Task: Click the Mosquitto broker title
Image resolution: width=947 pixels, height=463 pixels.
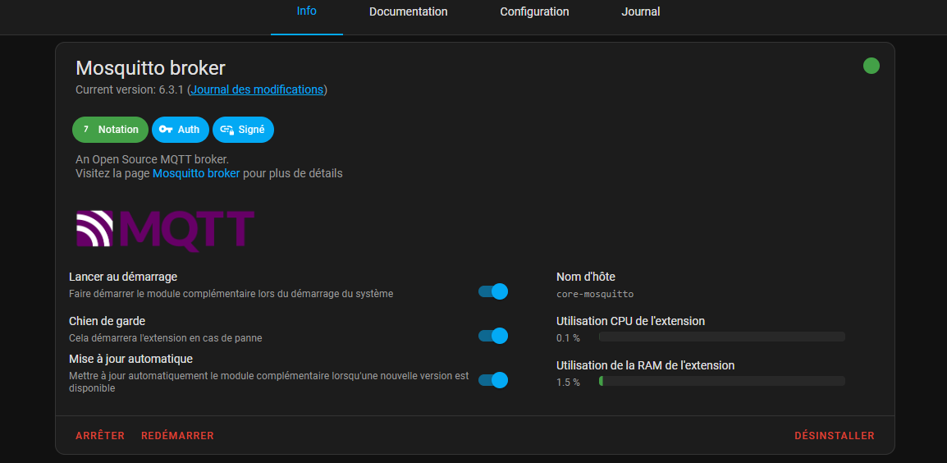Action: 150,68
